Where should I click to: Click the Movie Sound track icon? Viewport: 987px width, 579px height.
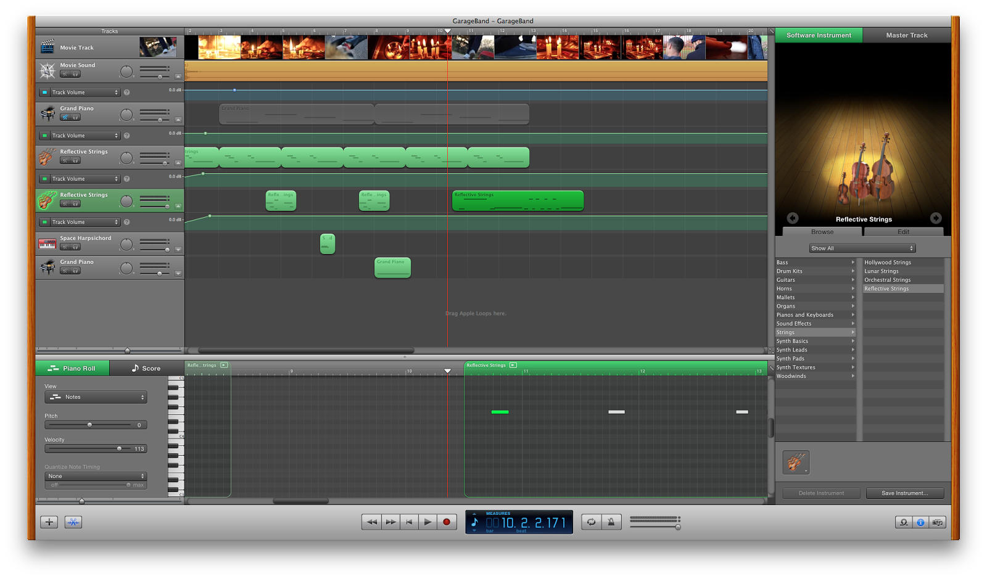click(47, 70)
